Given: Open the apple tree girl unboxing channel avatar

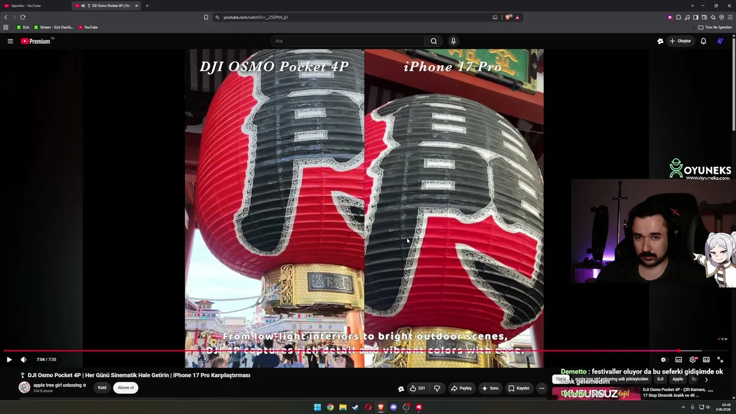Looking at the screenshot, I should pos(24,388).
